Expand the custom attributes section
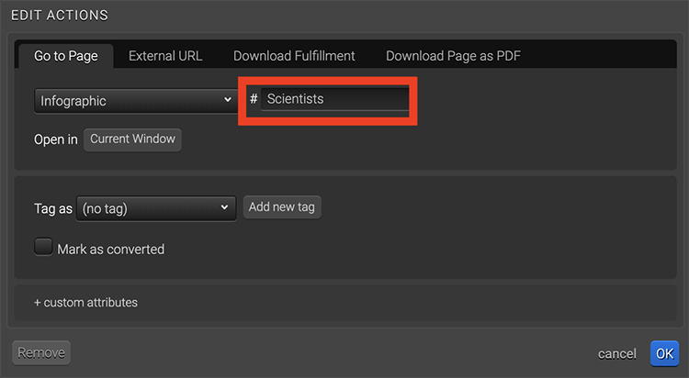 pos(85,302)
